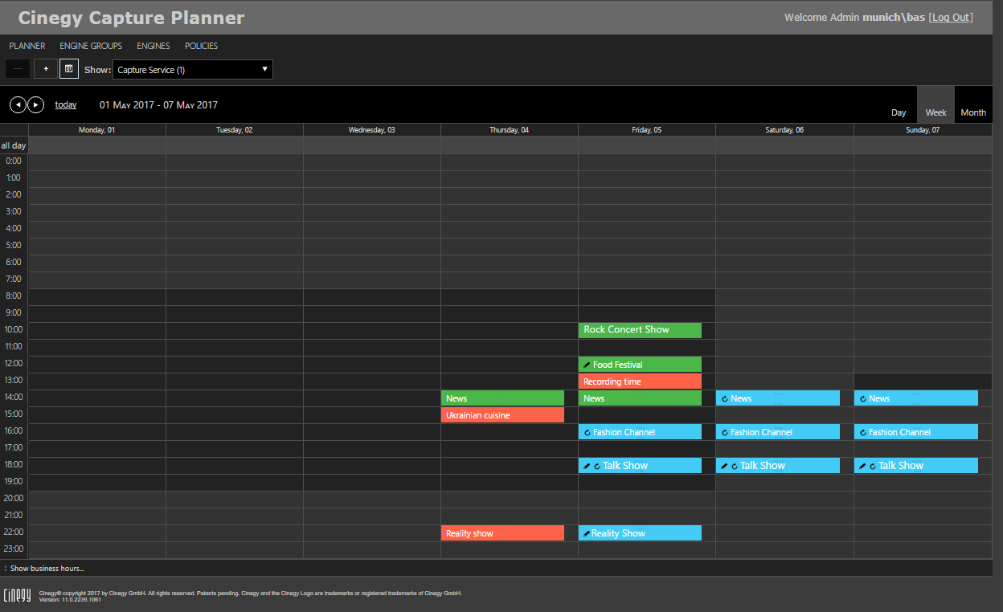Viewport: 1003px width, 612px height.
Task: Click recurrence icon on Saturday Fashion Channel
Action: pyautogui.click(x=725, y=432)
